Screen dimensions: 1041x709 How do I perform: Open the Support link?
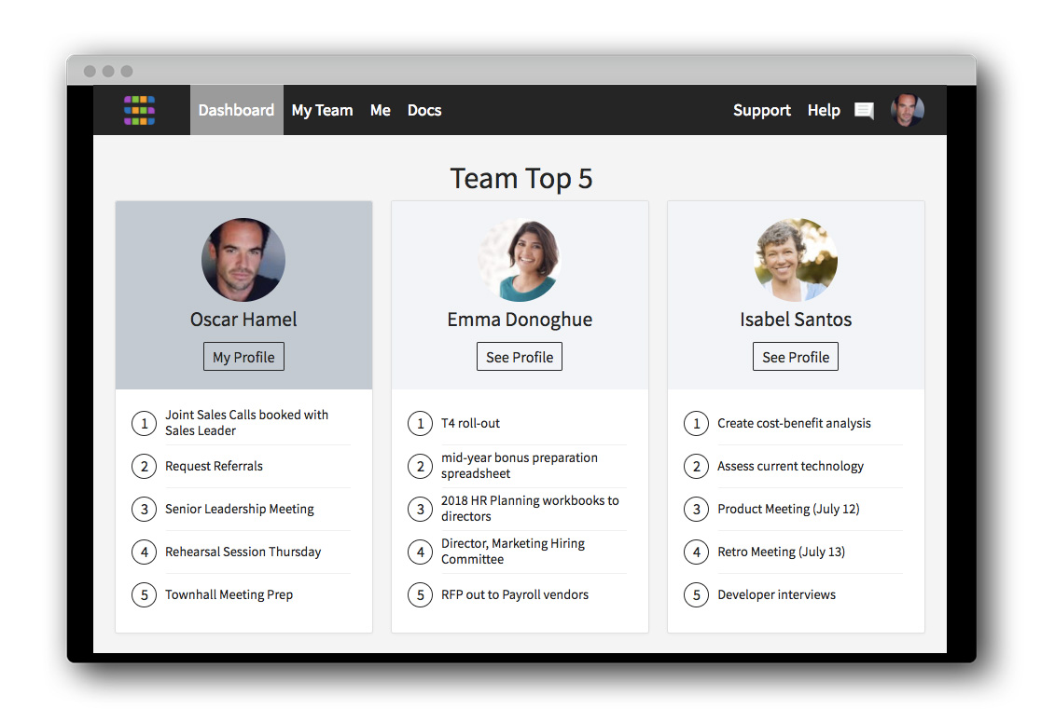click(x=761, y=110)
